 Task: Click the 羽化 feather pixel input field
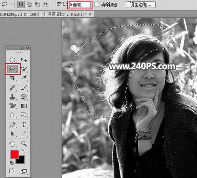point(79,5)
